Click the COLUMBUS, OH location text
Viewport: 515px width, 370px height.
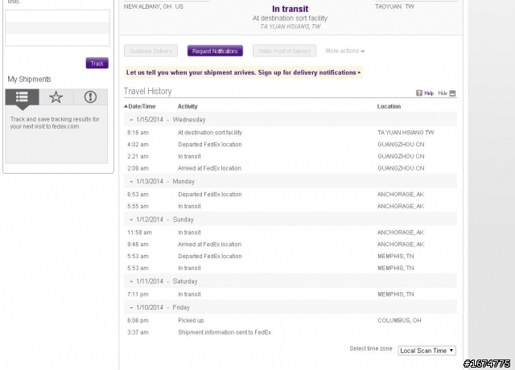click(399, 320)
